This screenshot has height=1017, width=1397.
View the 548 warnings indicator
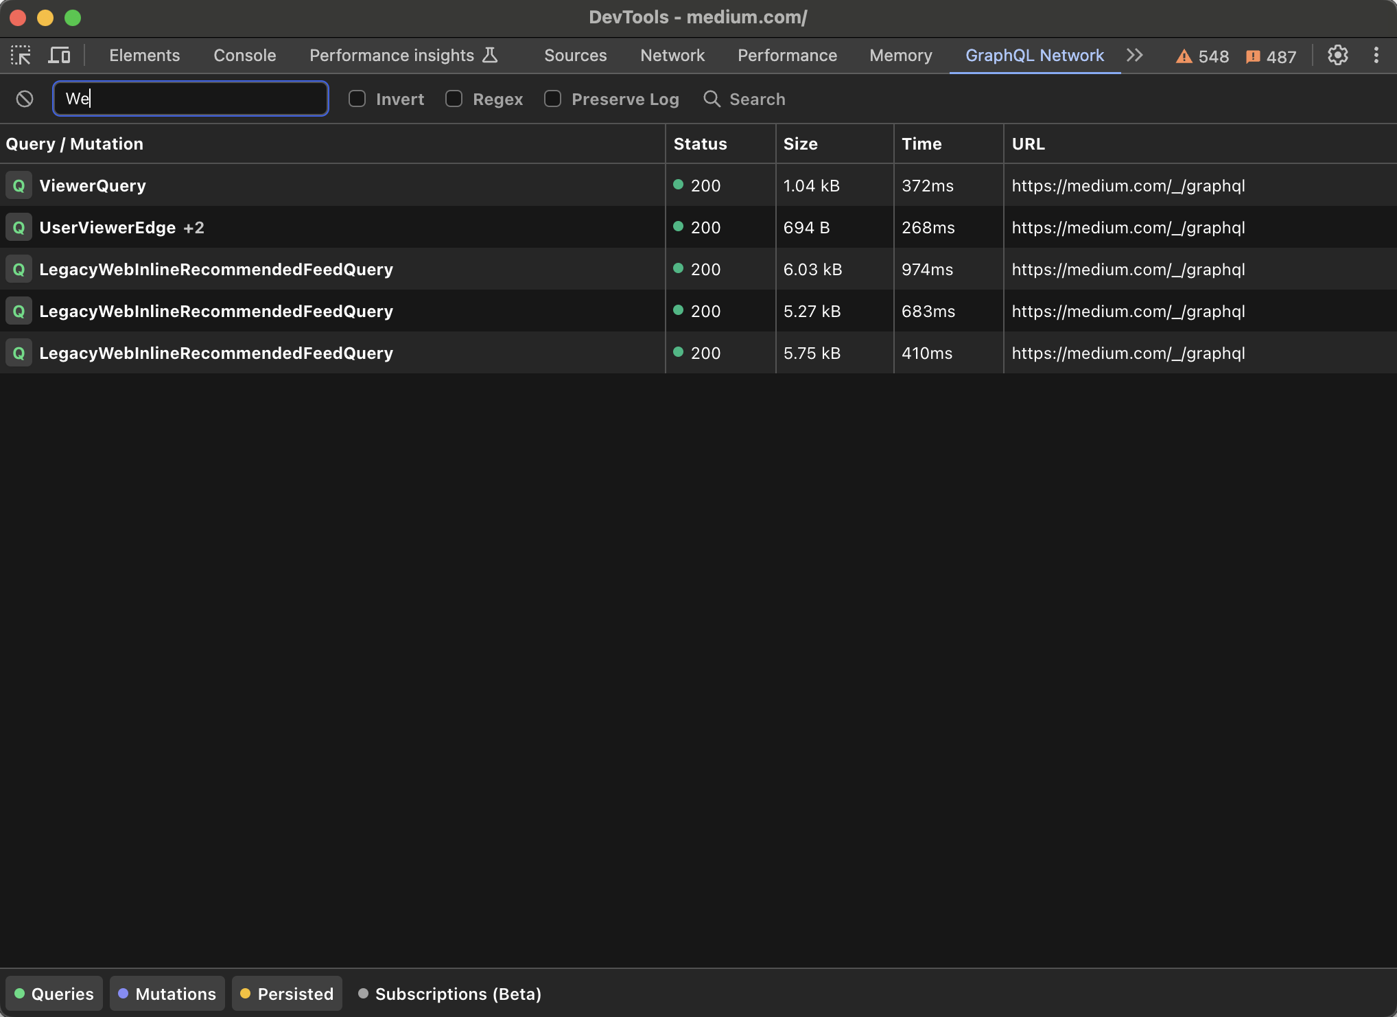click(x=1201, y=56)
